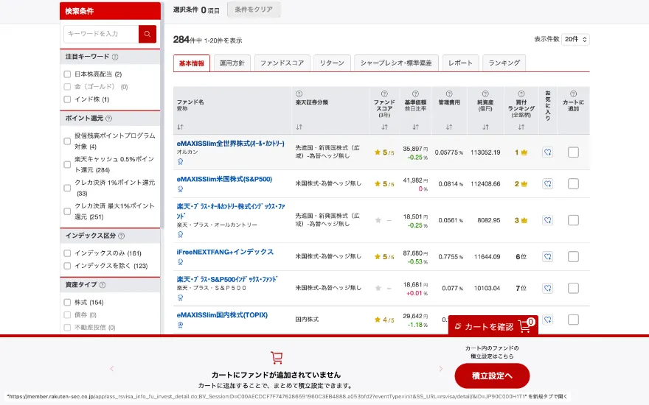This screenshot has width=649, height=405.
Task: Favorite eMAXISSlim国内株式(TOPIX) with heart icon
Action: click(547, 320)
